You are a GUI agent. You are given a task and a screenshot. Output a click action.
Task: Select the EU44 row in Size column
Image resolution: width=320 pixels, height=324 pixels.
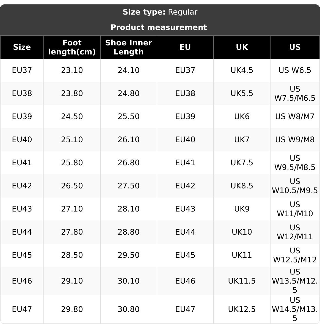pyautogui.click(x=22, y=232)
